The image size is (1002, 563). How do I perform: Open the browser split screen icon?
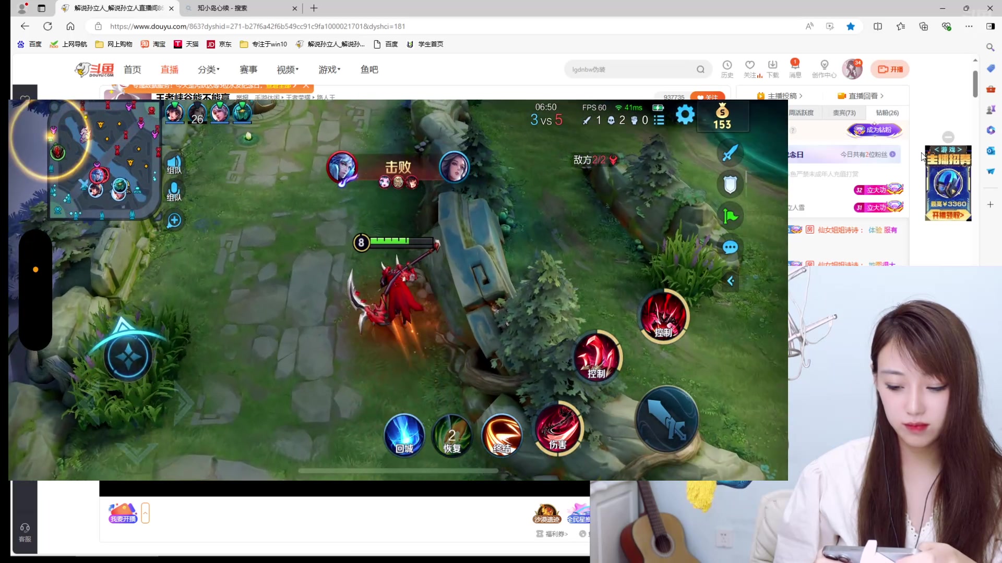point(878,26)
